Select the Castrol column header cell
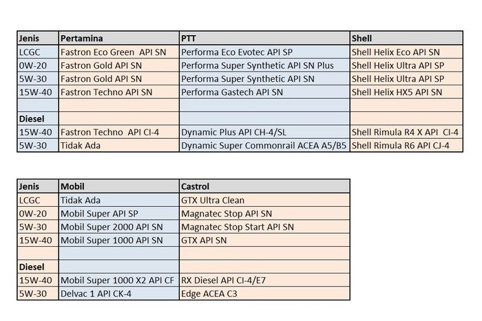 [x=263, y=186]
